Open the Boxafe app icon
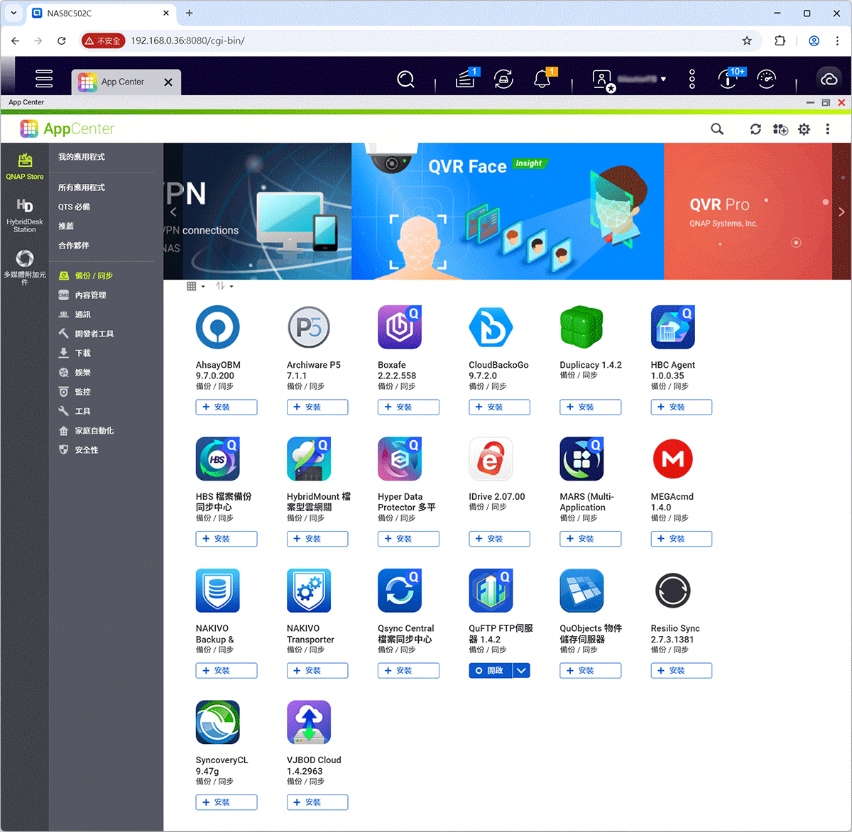852x832 pixels. click(400, 327)
